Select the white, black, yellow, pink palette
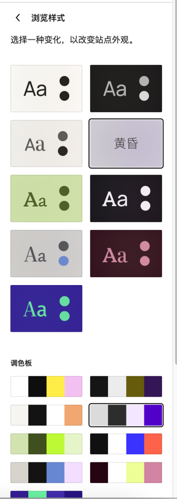This screenshot has width=177, height=499. (46, 386)
